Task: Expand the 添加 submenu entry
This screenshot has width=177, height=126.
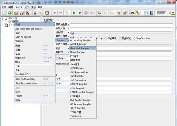Action: [35, 24]
